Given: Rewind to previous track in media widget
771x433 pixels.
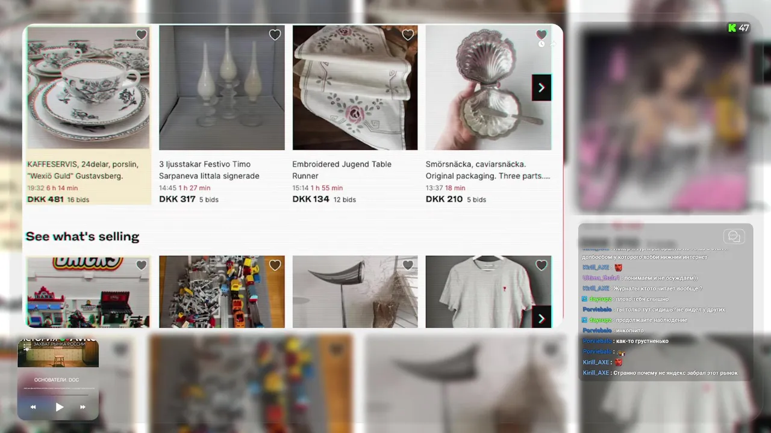Looking at the screenshot, I should pos(33,407).
